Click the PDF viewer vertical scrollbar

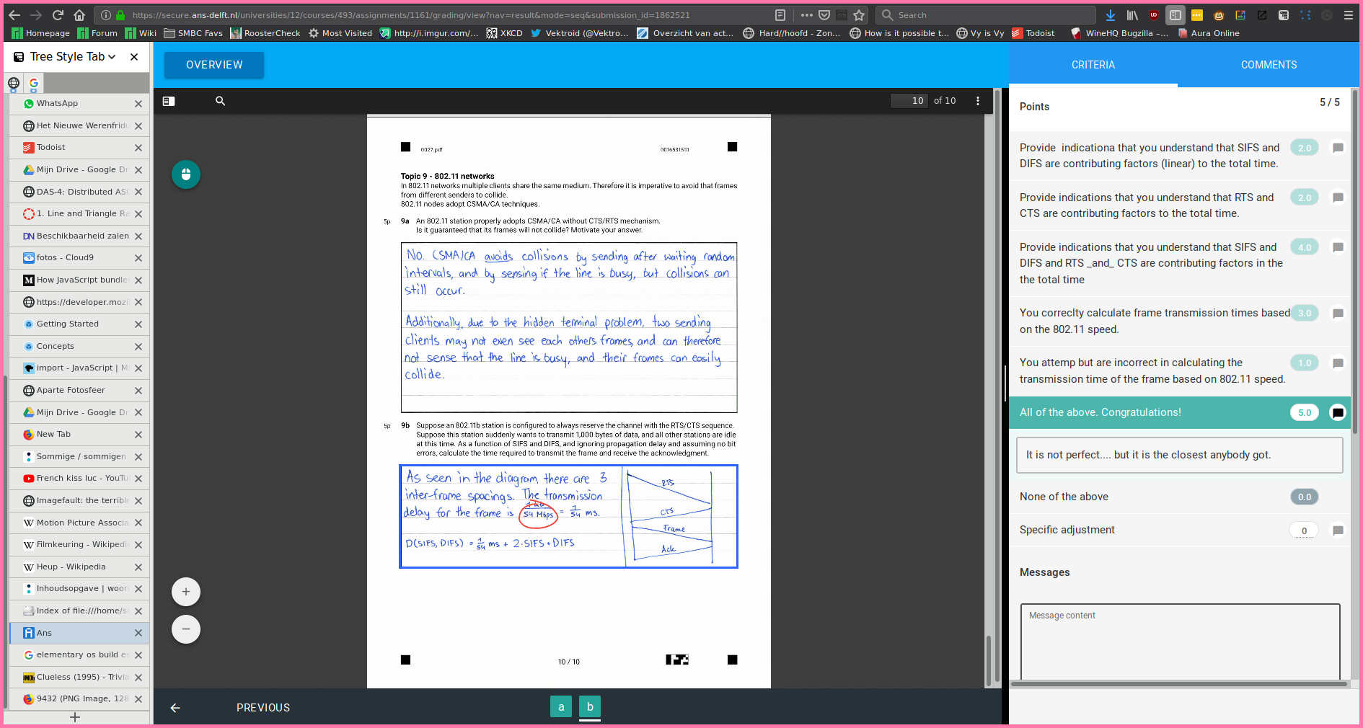[989, 389]
